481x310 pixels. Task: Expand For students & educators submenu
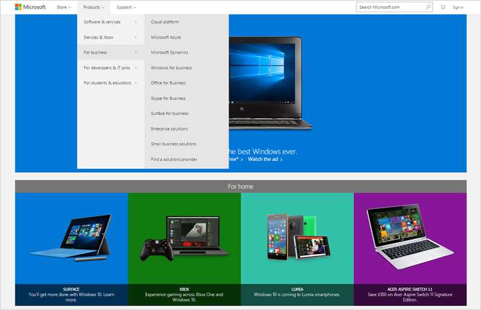[x=110, y=83]
